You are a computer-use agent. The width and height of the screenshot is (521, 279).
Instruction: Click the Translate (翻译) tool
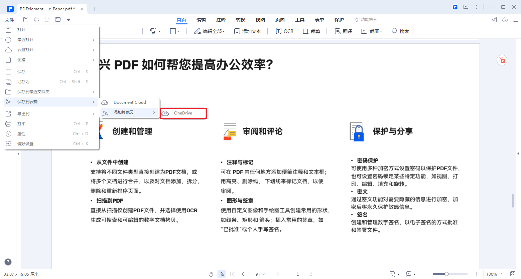tap(344, 31)
